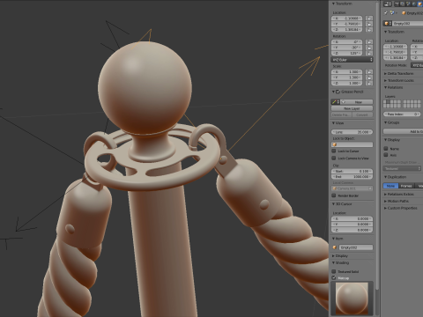Image resolution: width=423 pixels, height=317 pixels.
Task: Lock the Rotation X value
Action: pos(369,42)
